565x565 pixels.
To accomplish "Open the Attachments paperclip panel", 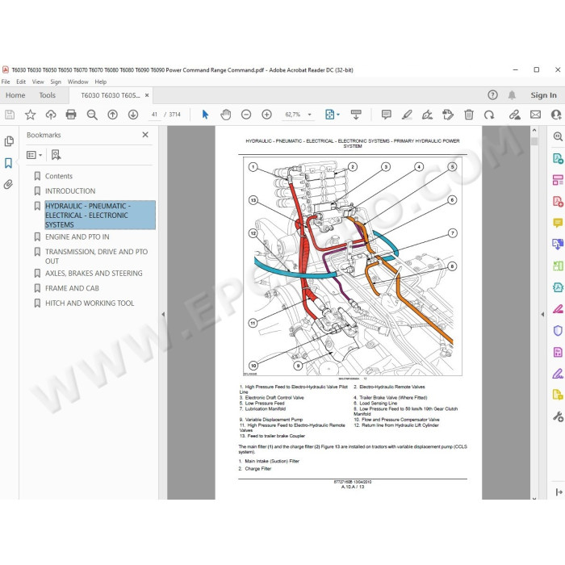I will (x=8, y=185).
